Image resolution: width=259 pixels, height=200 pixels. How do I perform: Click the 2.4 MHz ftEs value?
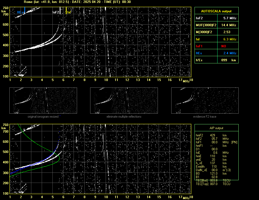pos(230,53)
